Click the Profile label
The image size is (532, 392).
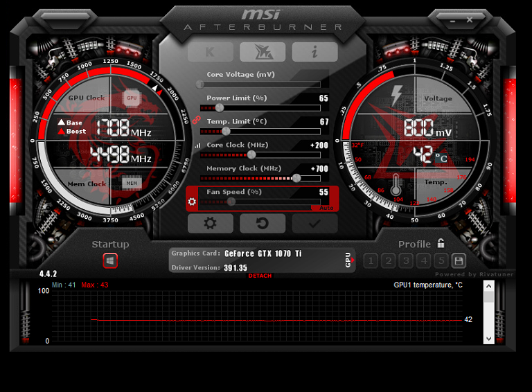(414, 244)
